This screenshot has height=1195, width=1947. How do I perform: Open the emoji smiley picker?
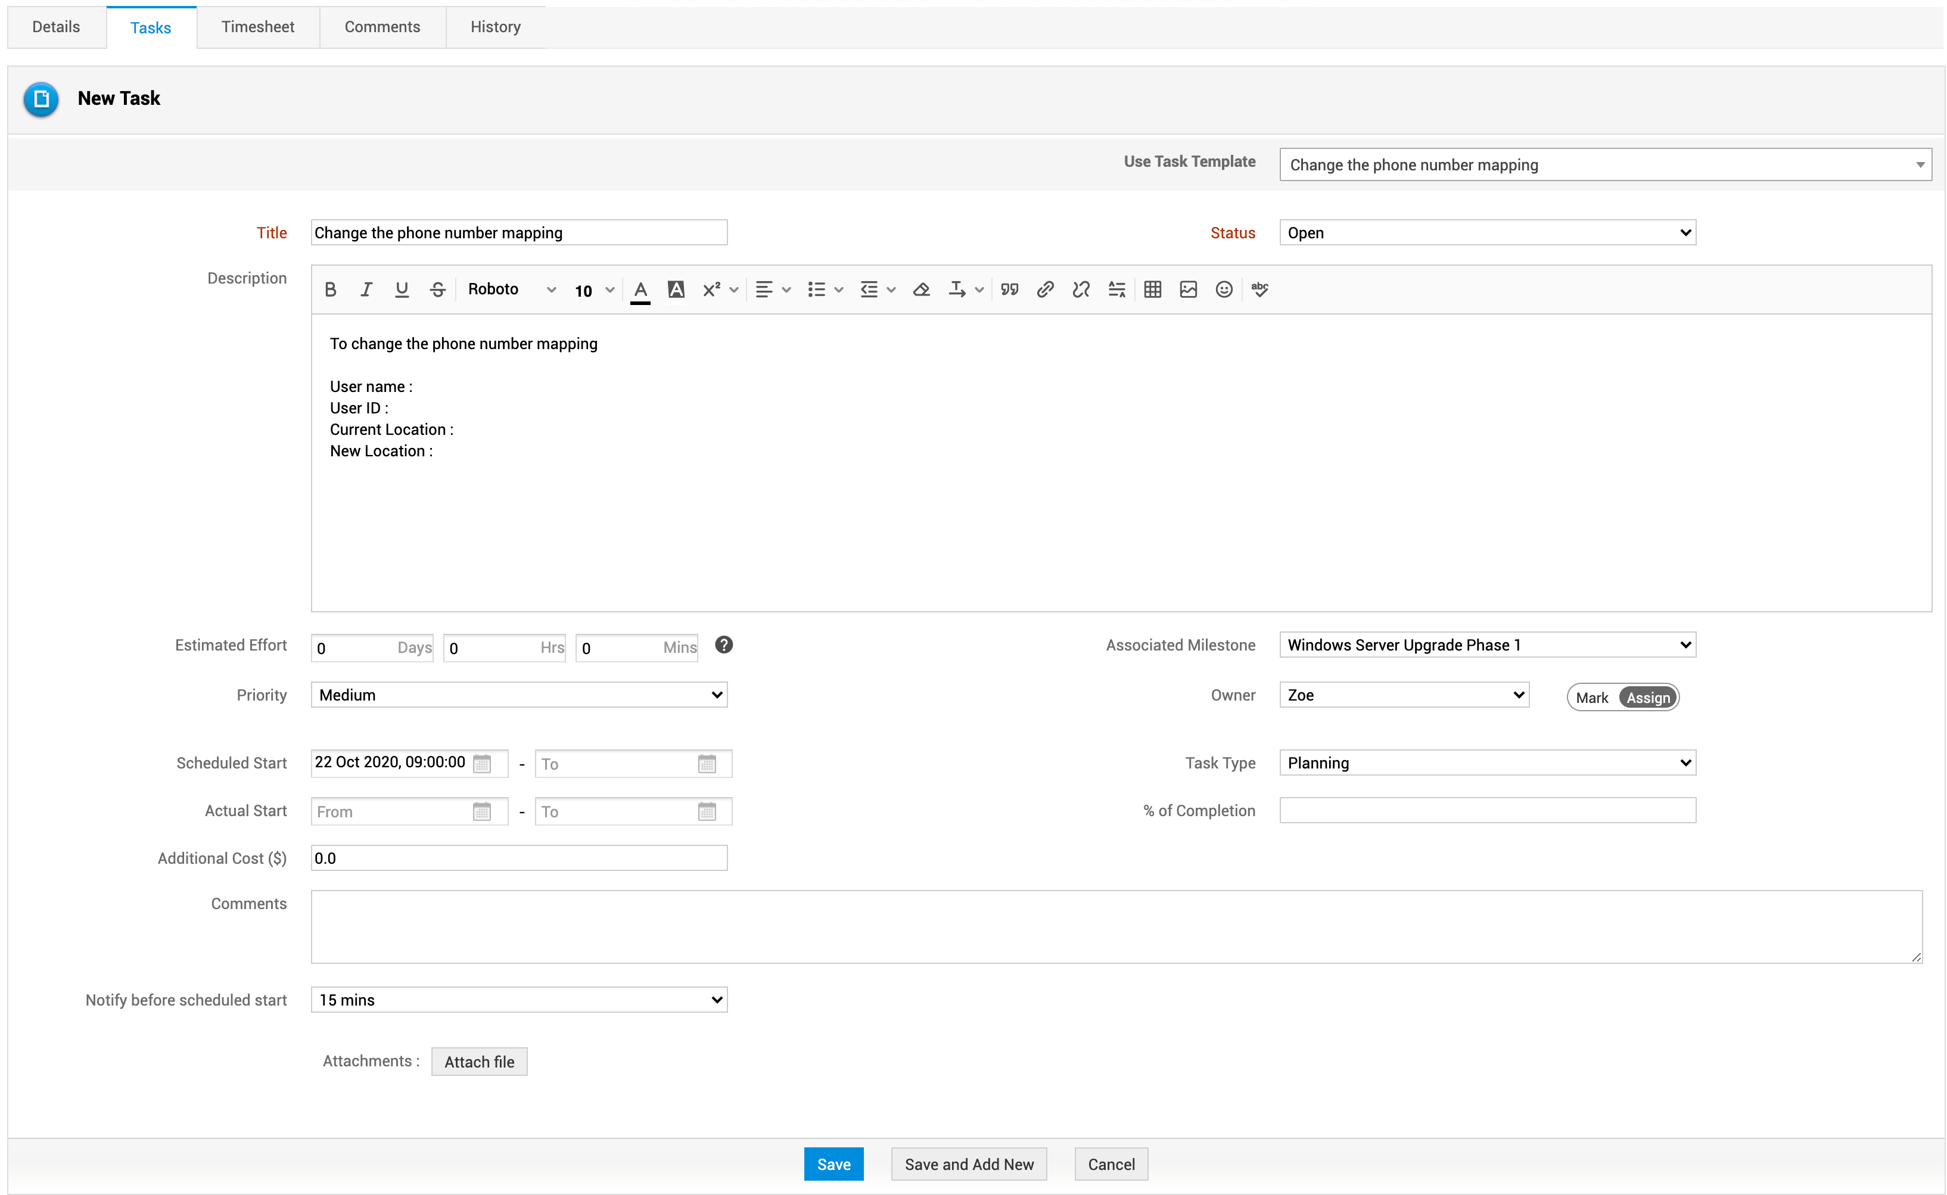point(1223,290)
